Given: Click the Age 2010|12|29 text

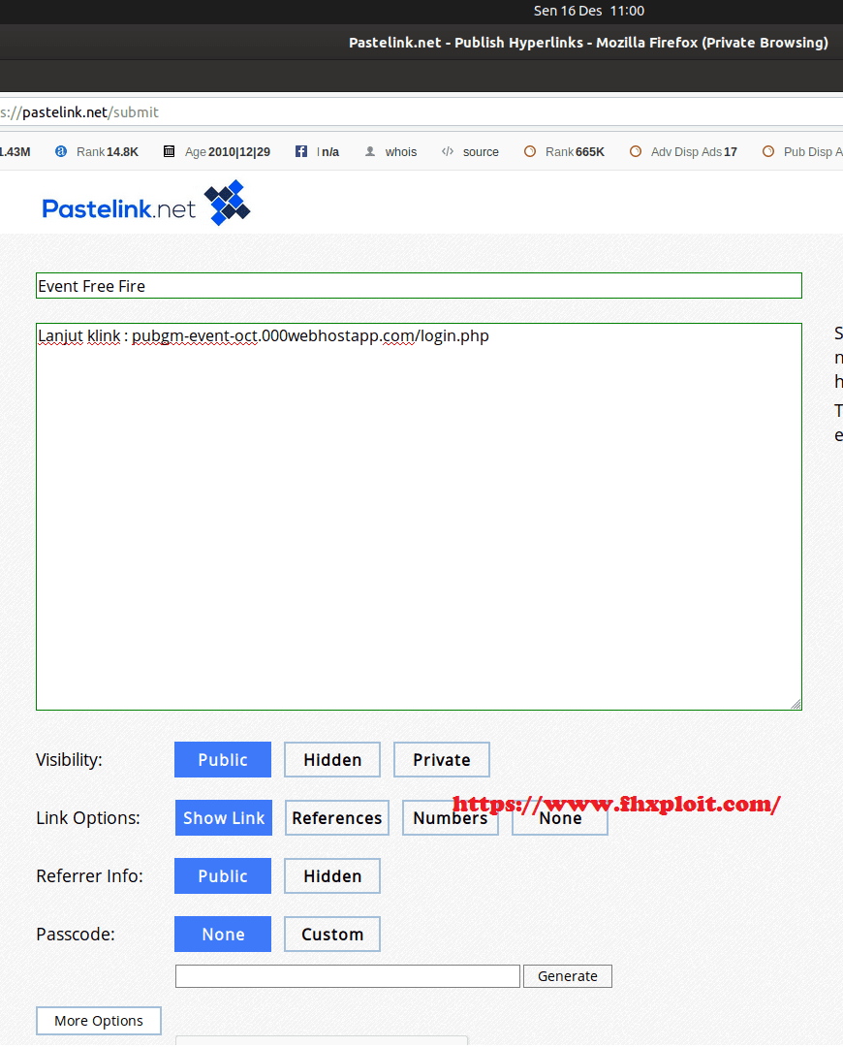Looking at the screenshot, I should click(228, 152).
